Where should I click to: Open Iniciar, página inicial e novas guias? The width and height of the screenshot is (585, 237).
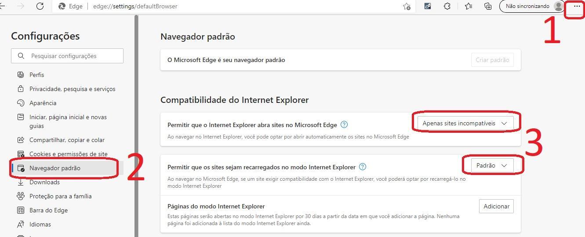pos(68,121)
